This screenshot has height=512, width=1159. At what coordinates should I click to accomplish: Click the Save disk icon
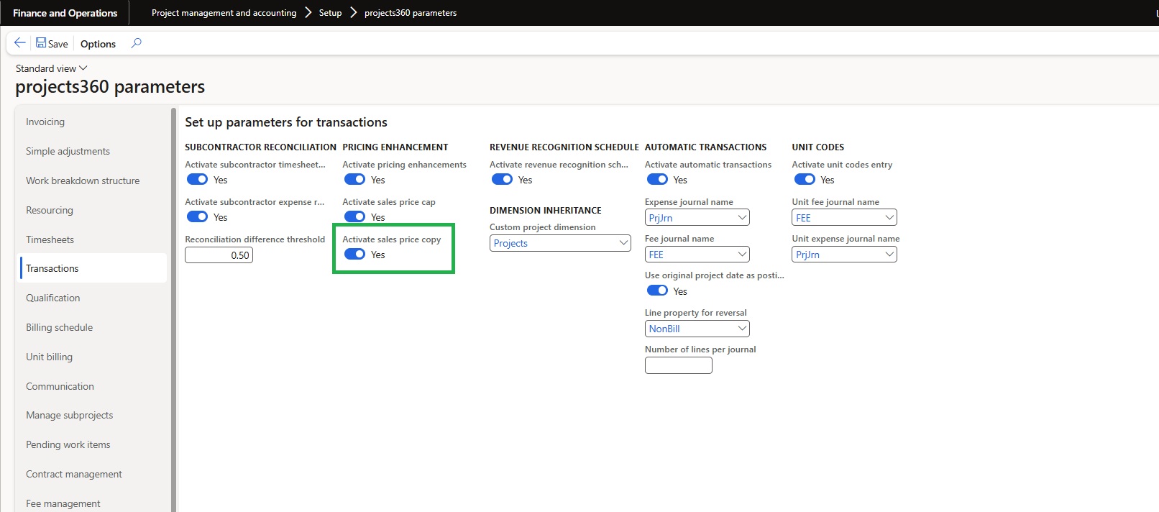41,43
